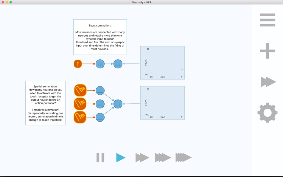Set simulation to double-arrow fast speed
Screen dimensions: 283x177
(x=142, y=158)
